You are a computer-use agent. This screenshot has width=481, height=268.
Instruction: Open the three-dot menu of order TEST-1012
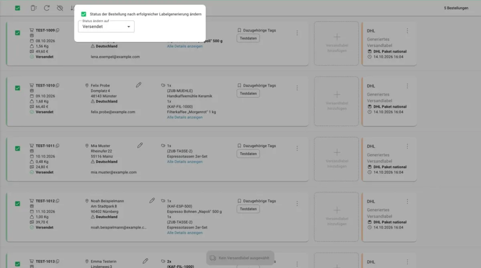point(297,203)
